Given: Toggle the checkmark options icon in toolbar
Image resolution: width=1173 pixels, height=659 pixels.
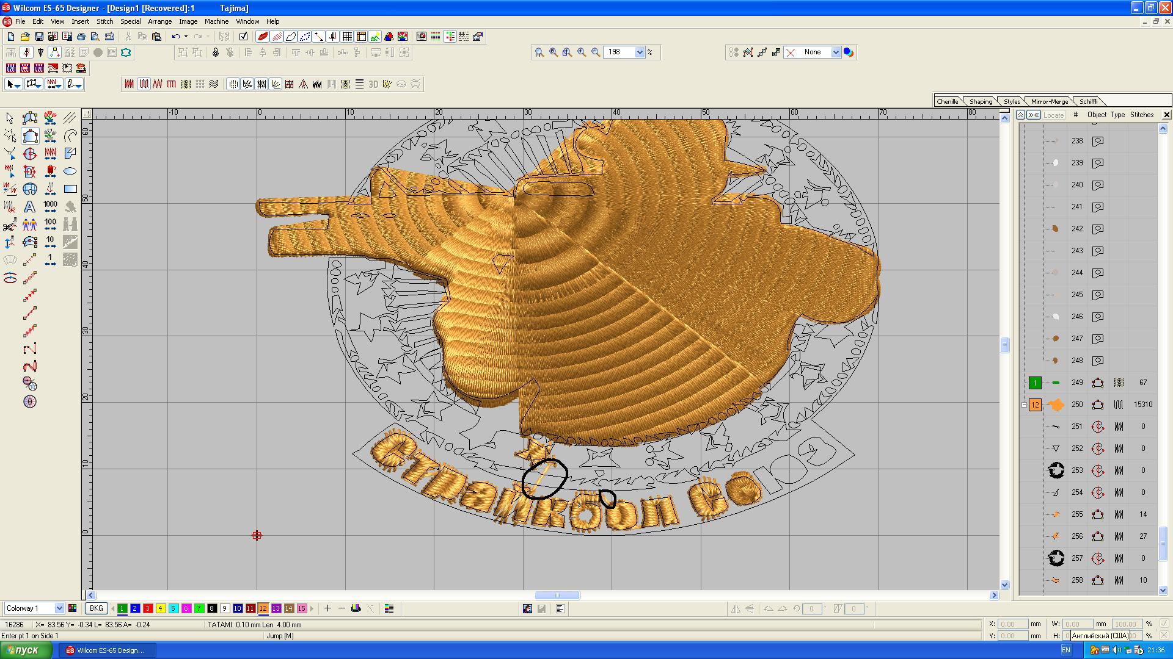Looking at the screenshot, I should coord(243,37).
